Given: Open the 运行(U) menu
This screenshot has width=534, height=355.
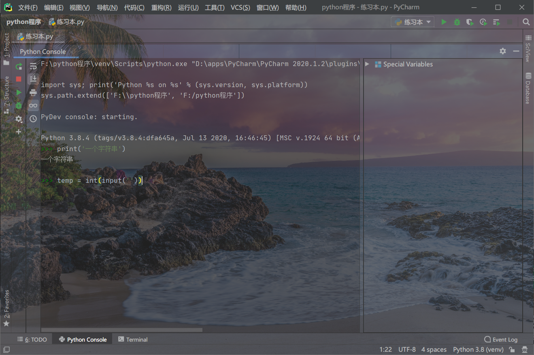Looking at the screenshot, I should tap(188, 8).
